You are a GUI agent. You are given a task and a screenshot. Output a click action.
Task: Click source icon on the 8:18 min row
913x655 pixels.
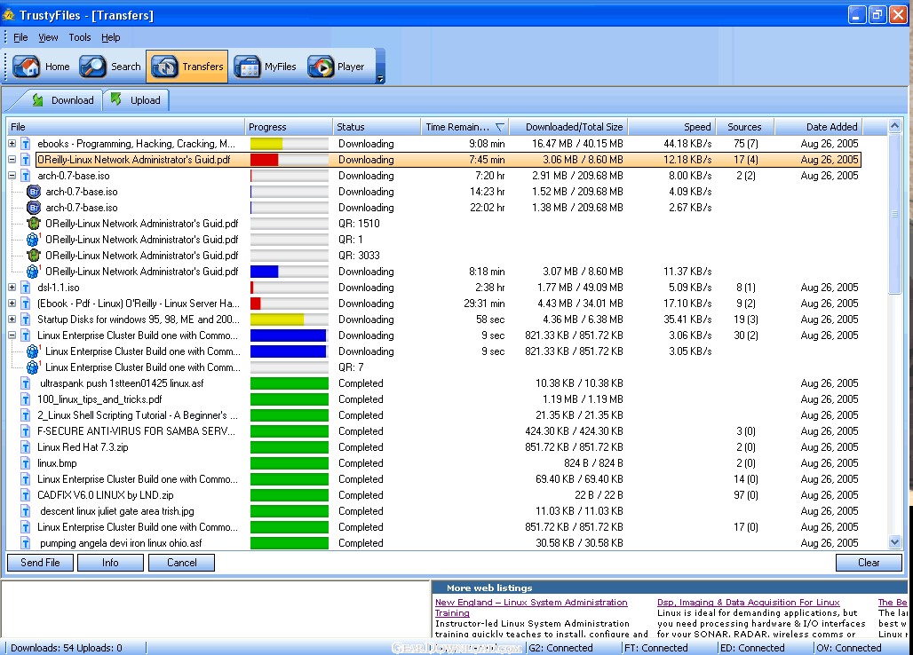point(33,272)
